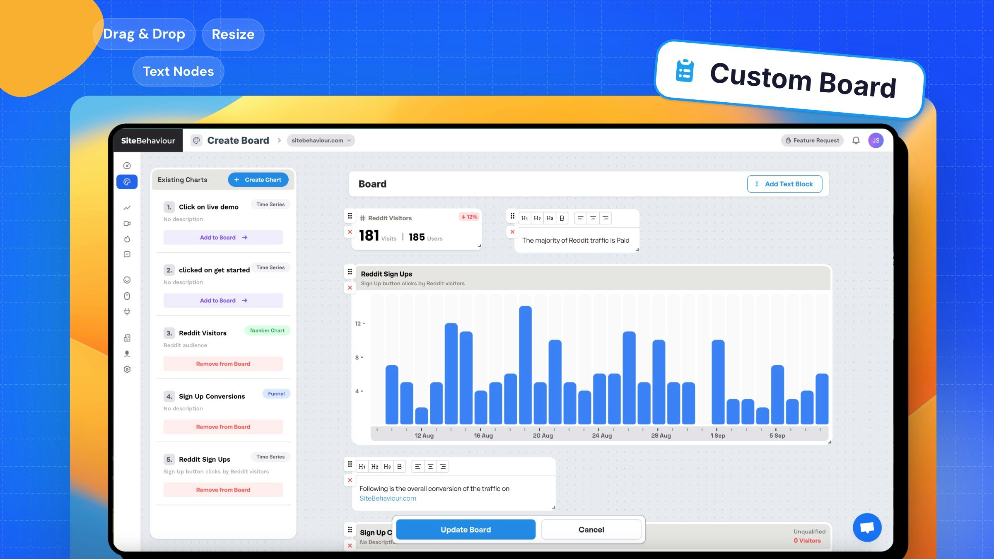Click into 'The majority of Reddit traffic is Paid' text
This screenshot has height=559, width=994.
pyautogui.click(x=576, y=240)
